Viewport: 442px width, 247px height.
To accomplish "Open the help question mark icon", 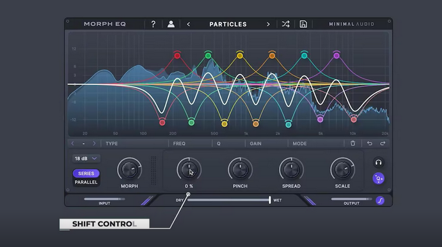I will (x=153, y=24).
